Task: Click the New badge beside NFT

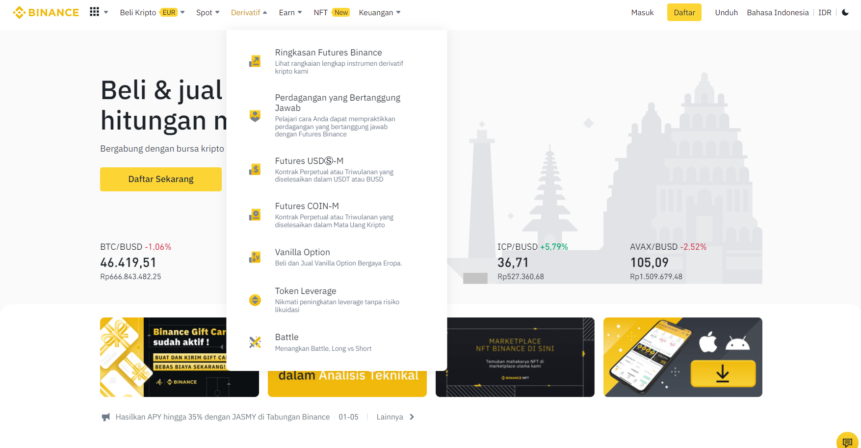Action: click(341, 12)
